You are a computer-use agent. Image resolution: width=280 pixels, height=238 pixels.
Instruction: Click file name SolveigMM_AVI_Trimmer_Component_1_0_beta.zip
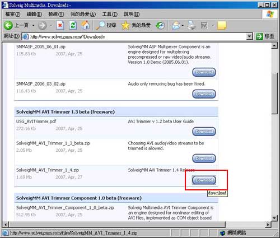point(65,208)
